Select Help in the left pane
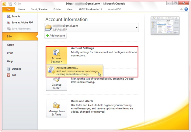 coord(10,61)
